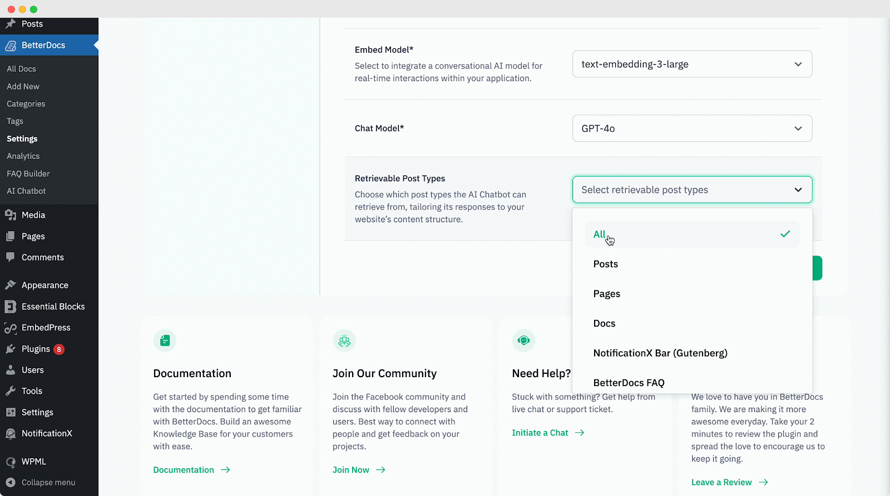This screenshot has width=890, height=496.
Task: Follow the Documentation link
Action: [x=184, y=470]
